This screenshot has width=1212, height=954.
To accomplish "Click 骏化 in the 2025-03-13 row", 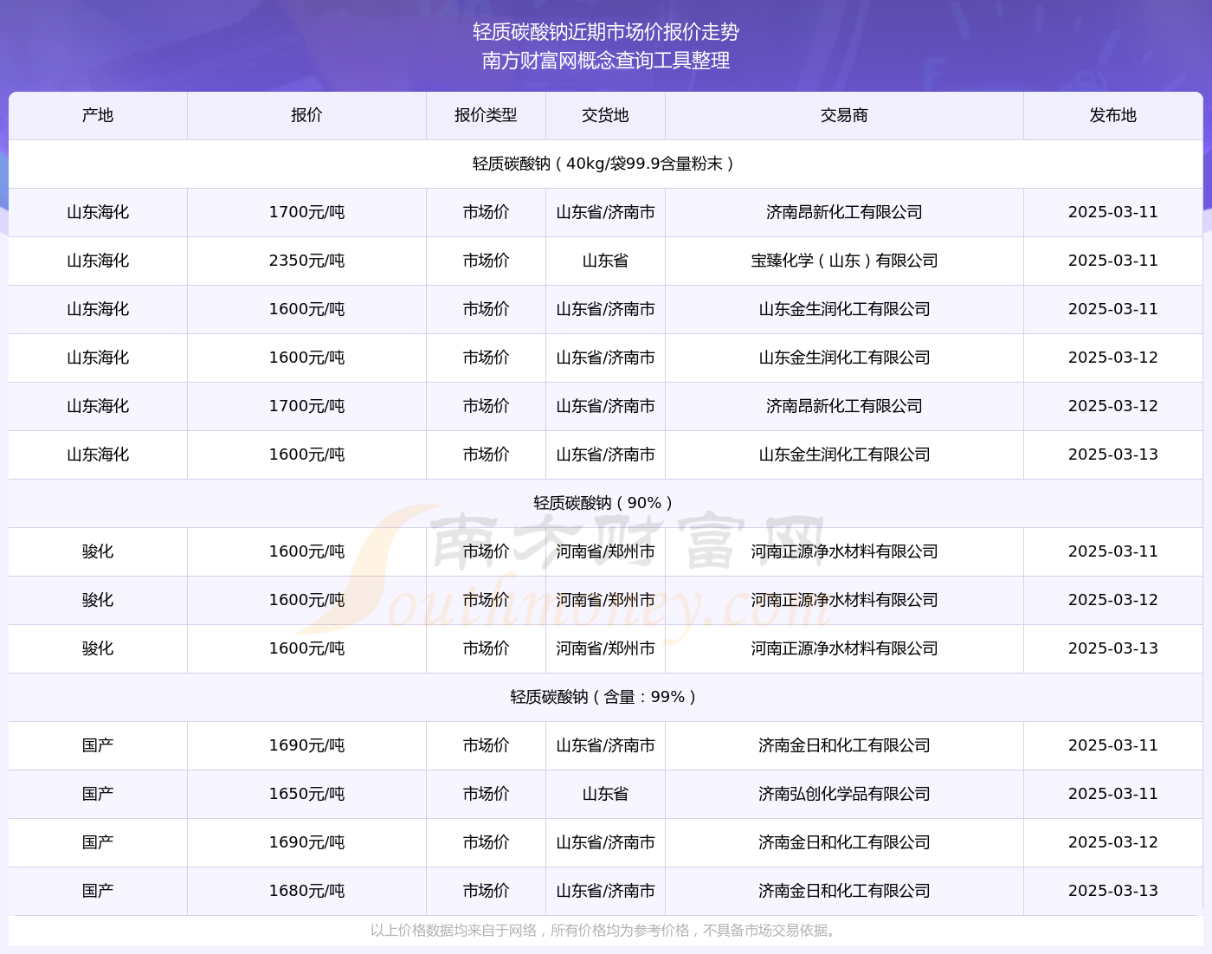I will click(x=98, y=648).
